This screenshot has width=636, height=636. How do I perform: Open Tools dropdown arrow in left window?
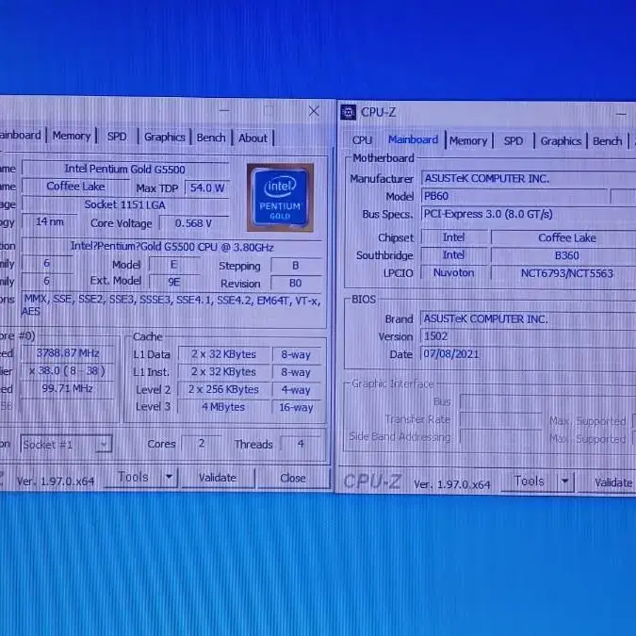[x=170, y=477]
